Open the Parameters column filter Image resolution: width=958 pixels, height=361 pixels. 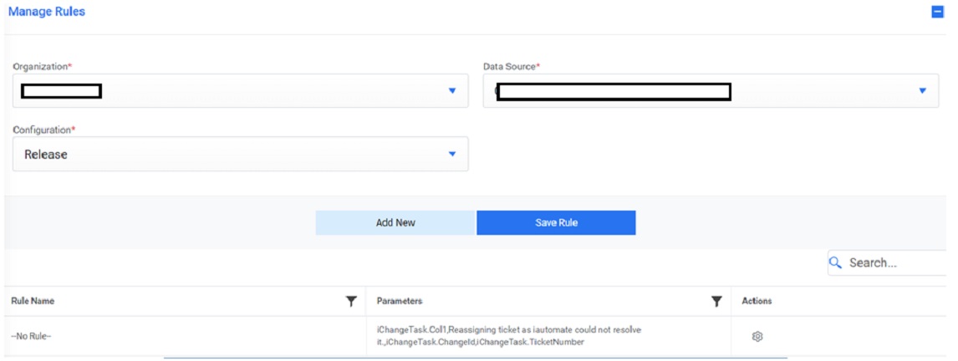pos(716,302)
